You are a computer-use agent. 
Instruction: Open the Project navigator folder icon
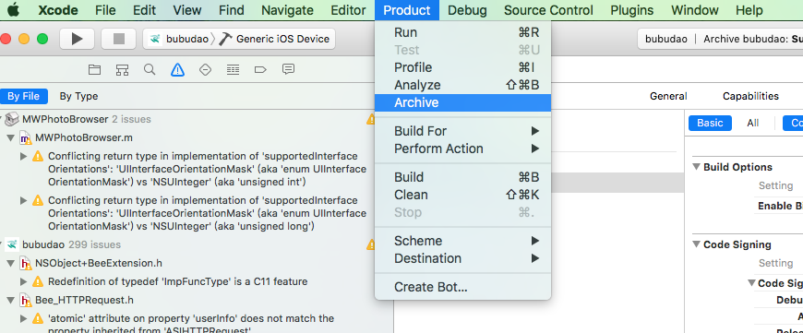click(94, 69)
